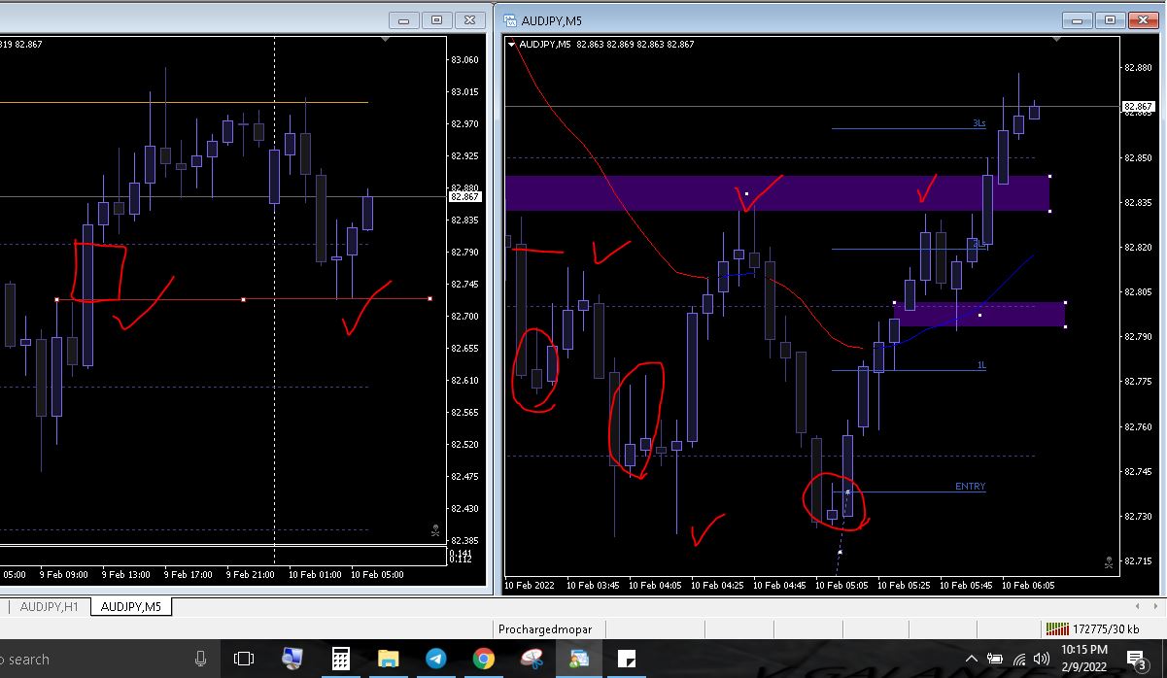
Task: Click the battery icon in system tray
Action: [x=995, y=660]
